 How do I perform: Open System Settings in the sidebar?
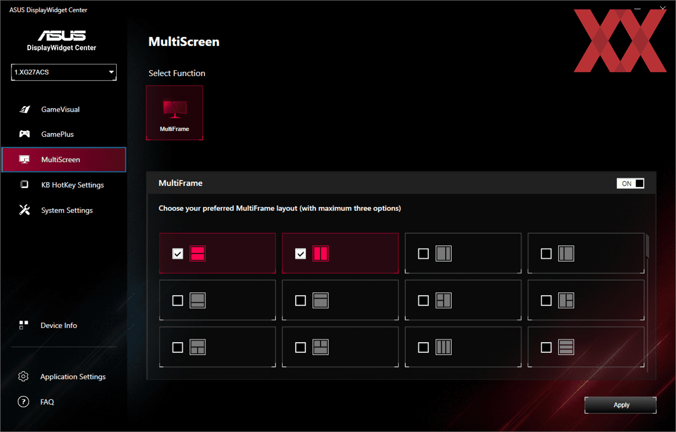pos(64,210)
